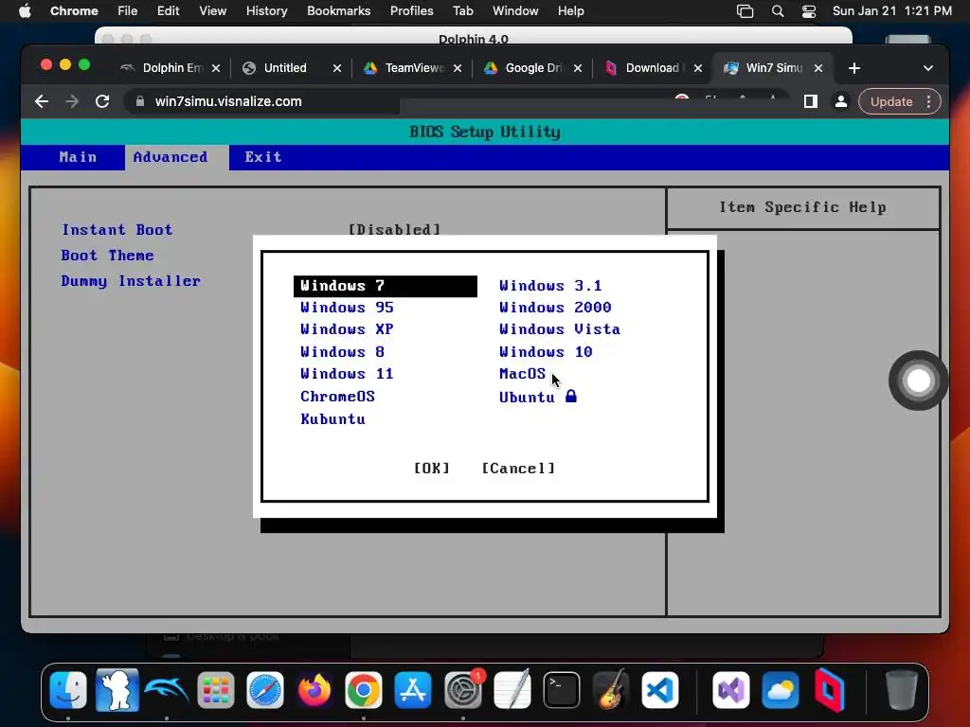This screenshot has width=970, height=727.
Task: Go forward in Chrome
Action: pyautogui.click(x=72, y=101)
